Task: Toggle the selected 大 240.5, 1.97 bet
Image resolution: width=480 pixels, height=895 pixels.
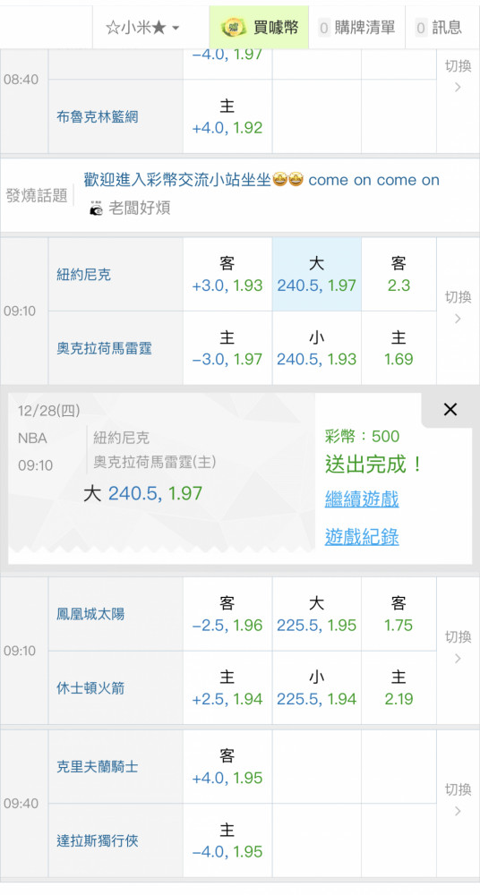Action: coord(317,275)
